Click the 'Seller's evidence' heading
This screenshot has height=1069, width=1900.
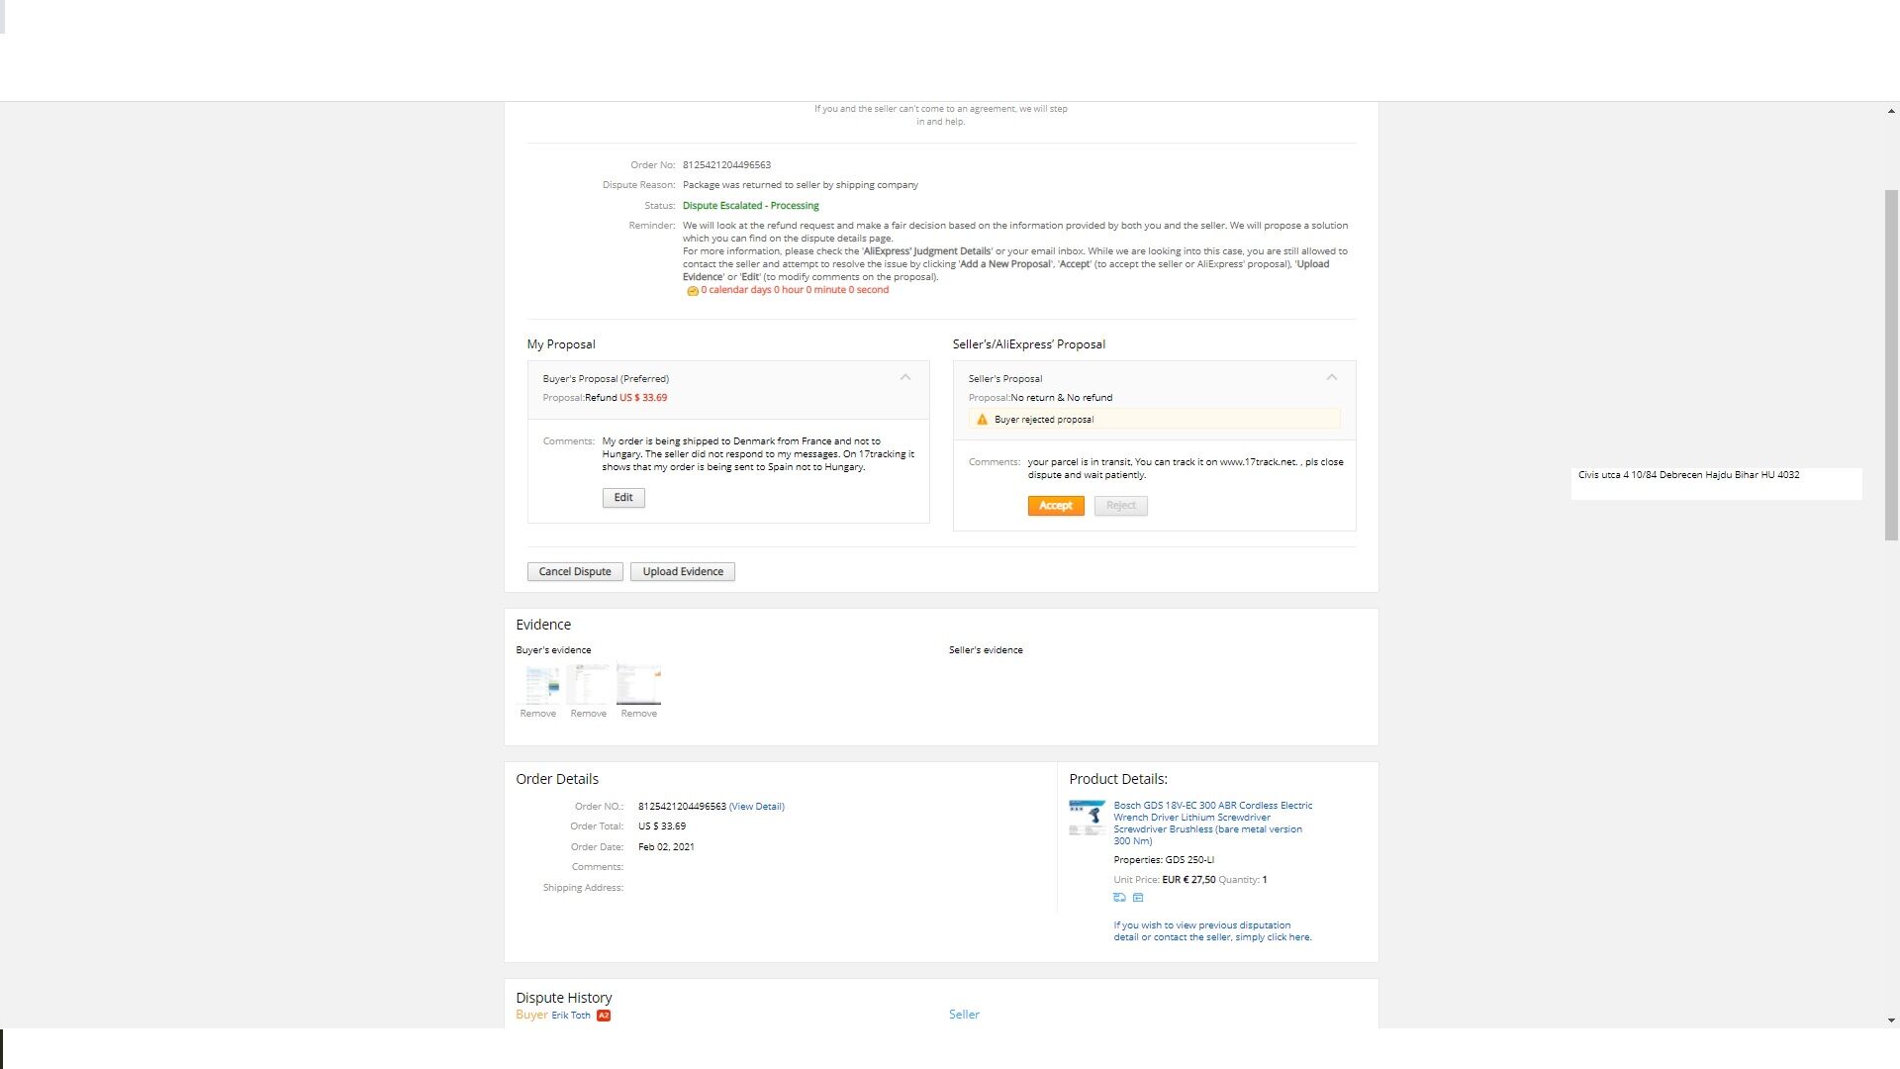[x=986, y=650]
